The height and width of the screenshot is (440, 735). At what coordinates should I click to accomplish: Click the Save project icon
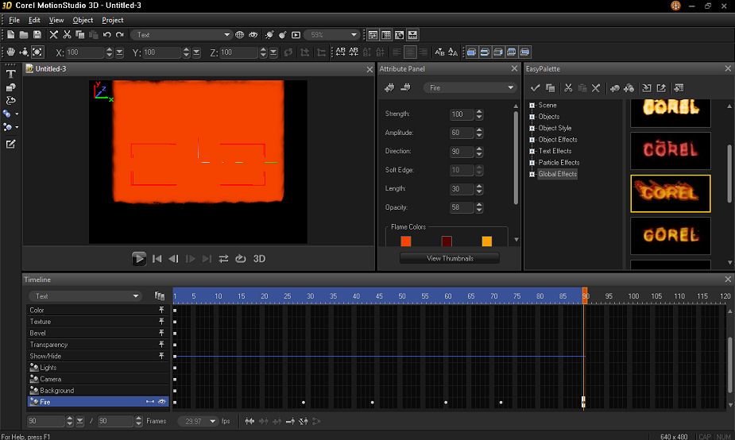(37, 35)
